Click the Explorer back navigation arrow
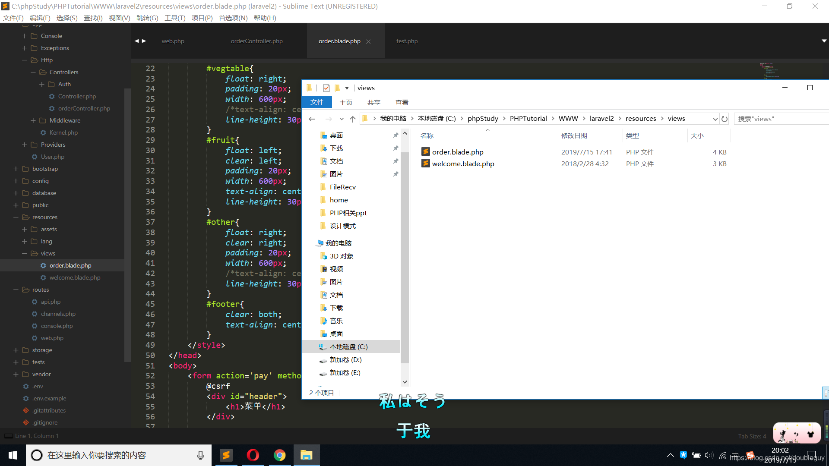The height and width of the screenshot is (466, 829). (x=312, y=119)
